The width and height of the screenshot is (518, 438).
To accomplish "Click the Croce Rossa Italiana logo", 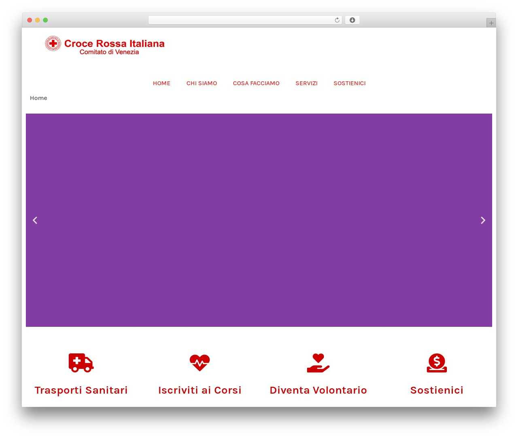I will (105, 45).
